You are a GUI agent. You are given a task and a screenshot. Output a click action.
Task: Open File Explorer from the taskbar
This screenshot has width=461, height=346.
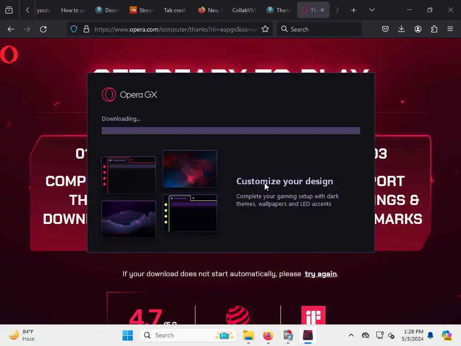(x=248, y=335)
